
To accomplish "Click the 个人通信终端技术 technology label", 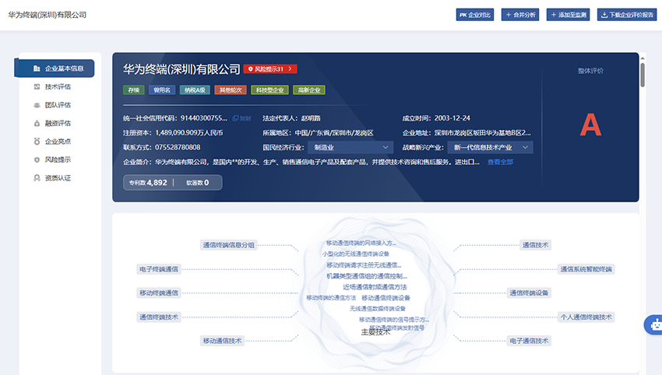I will pos(586,317).
